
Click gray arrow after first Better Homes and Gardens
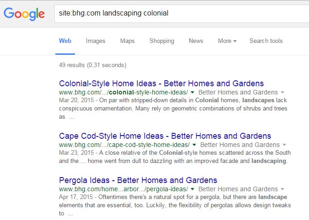tap(282, 93)
